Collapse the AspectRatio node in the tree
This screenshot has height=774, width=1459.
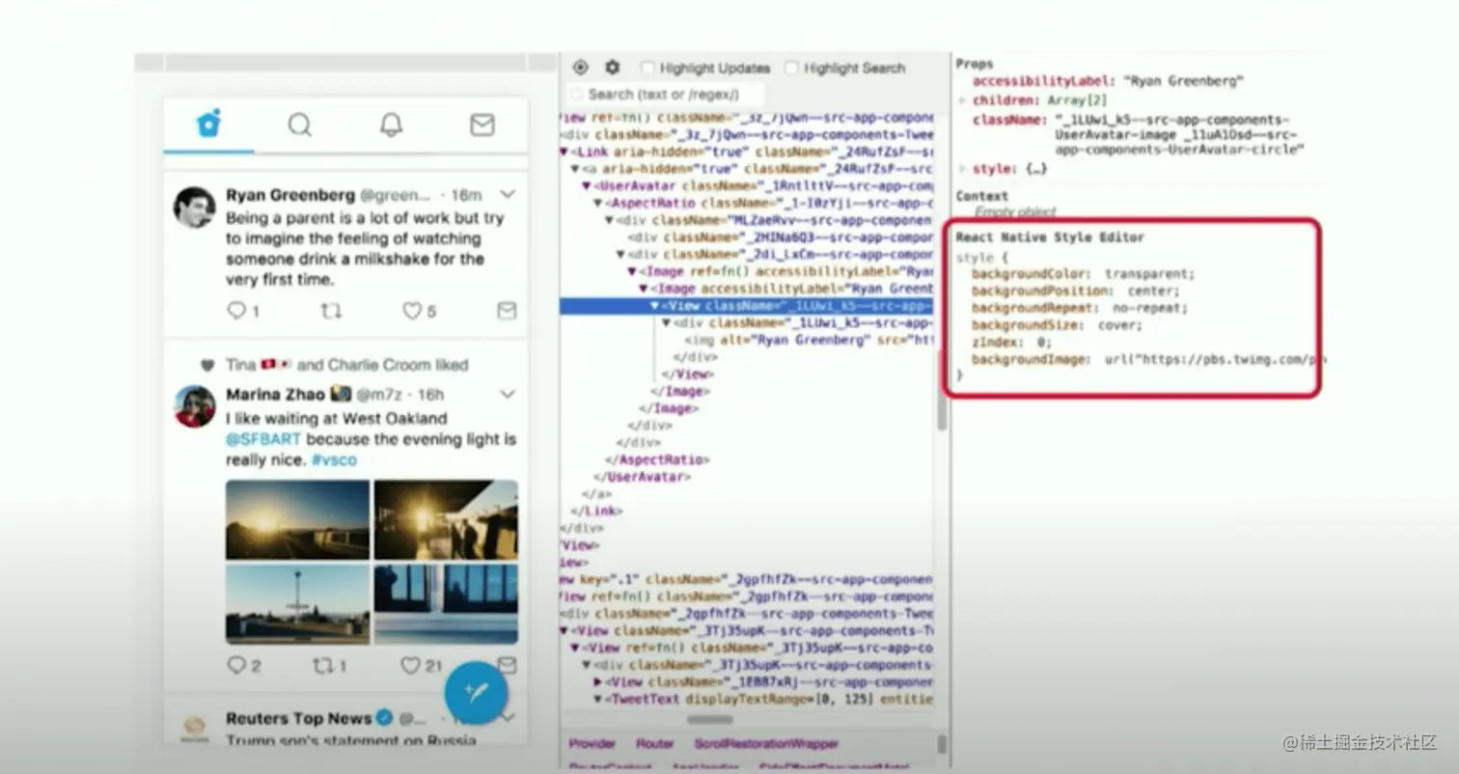point(597,203)
